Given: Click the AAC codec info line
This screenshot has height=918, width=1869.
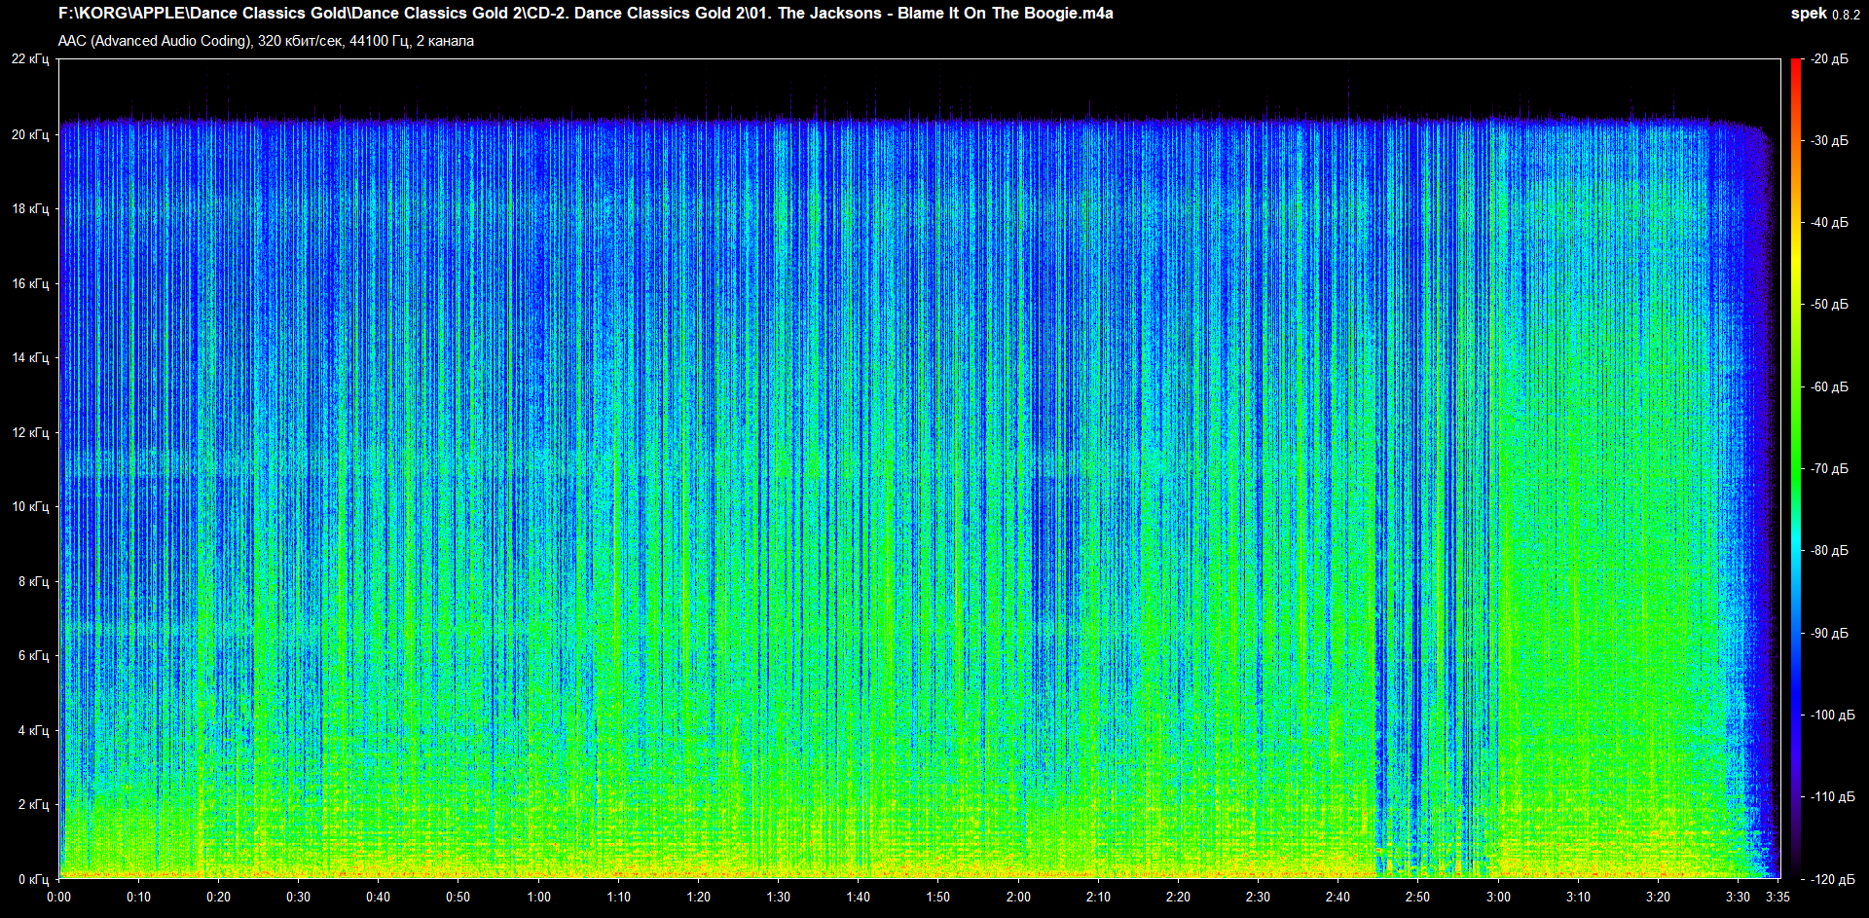Looking at the screenshot, I should coord(266,41).
